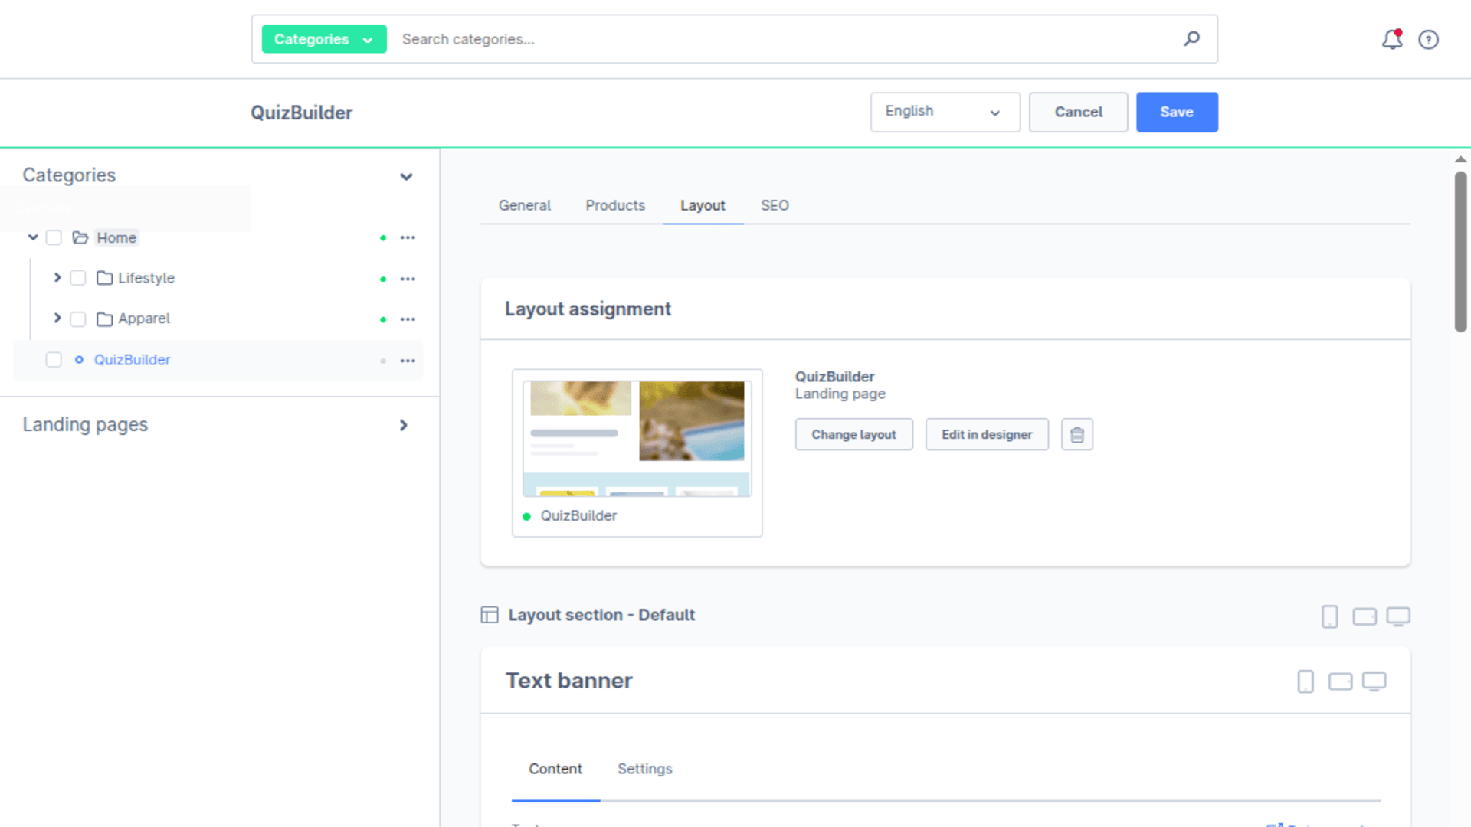Viewport: 1471px width, 827px height.
Task: Click the Text banner heading
Action: (x=569, y=681)
